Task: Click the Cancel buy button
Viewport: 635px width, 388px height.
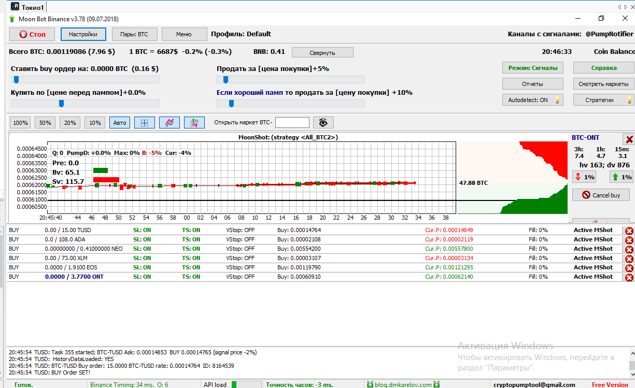Action: [x=601, y=195]
